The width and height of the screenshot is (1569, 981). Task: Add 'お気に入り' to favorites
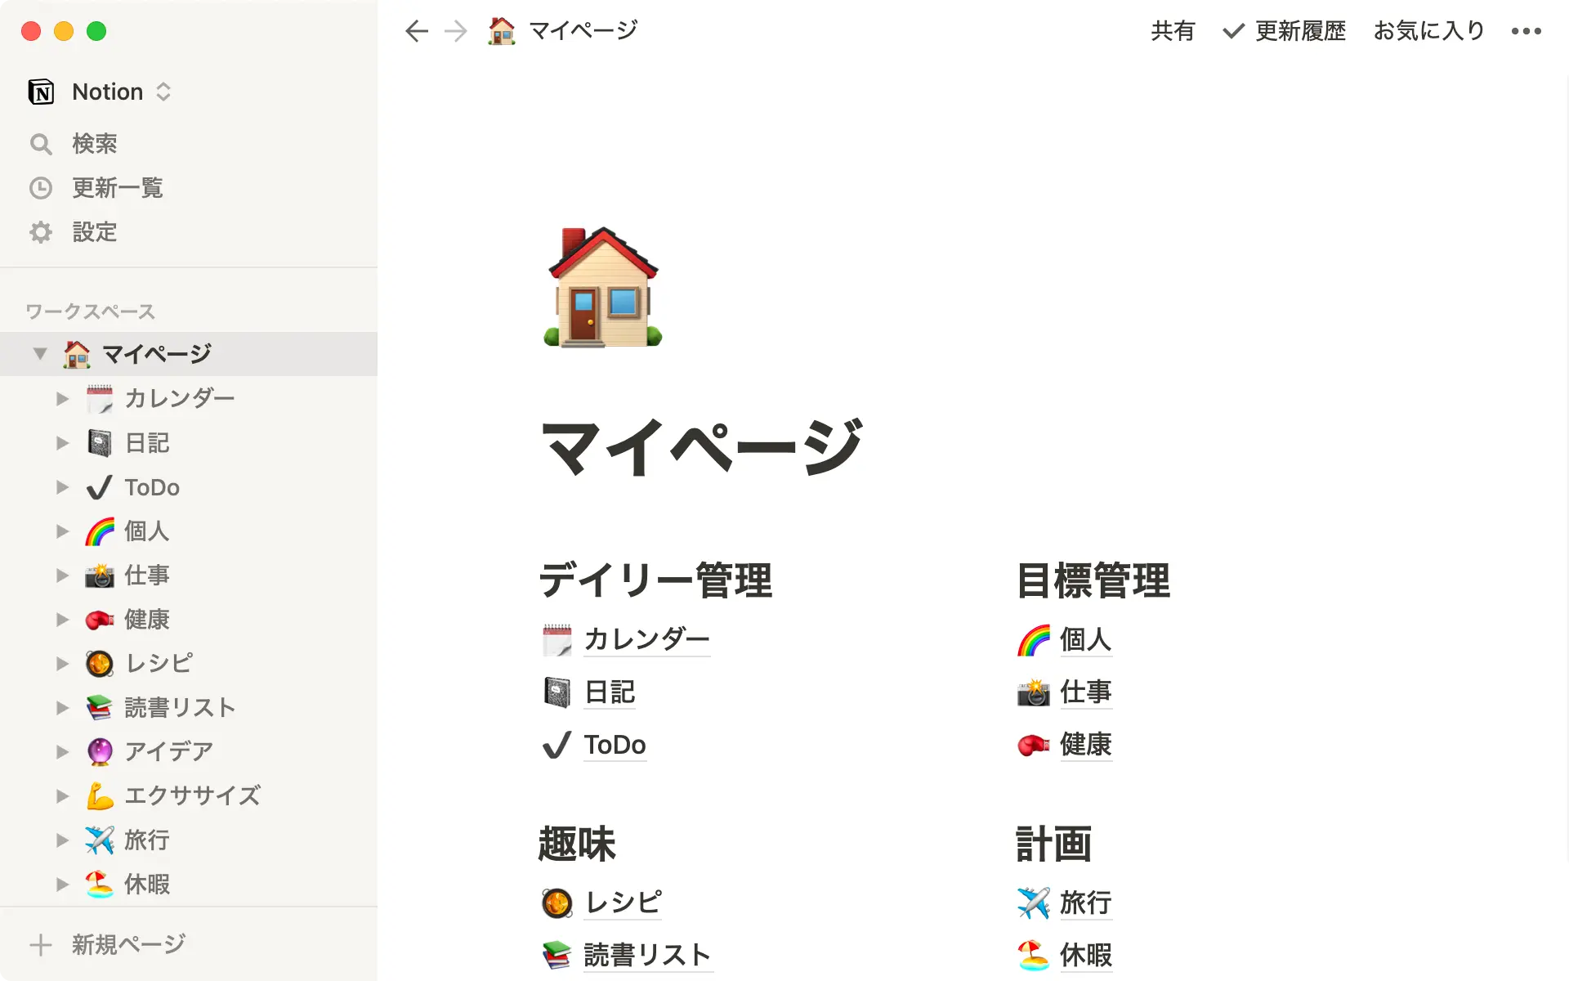tap(1428, 30)
